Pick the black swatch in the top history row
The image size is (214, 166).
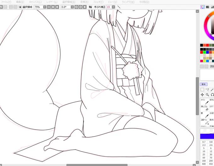(x=202, y=45)
